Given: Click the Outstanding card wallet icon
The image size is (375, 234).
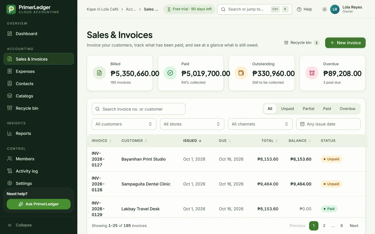Looking at the screenshot, I should (241, 73).
